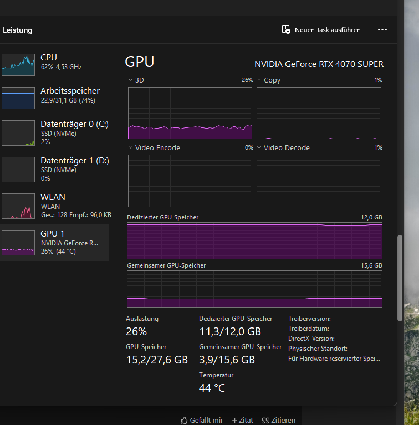Click the Neuen Task ausführen icon
This screenshot has width=419, height=425.
(x=286, y=29)
